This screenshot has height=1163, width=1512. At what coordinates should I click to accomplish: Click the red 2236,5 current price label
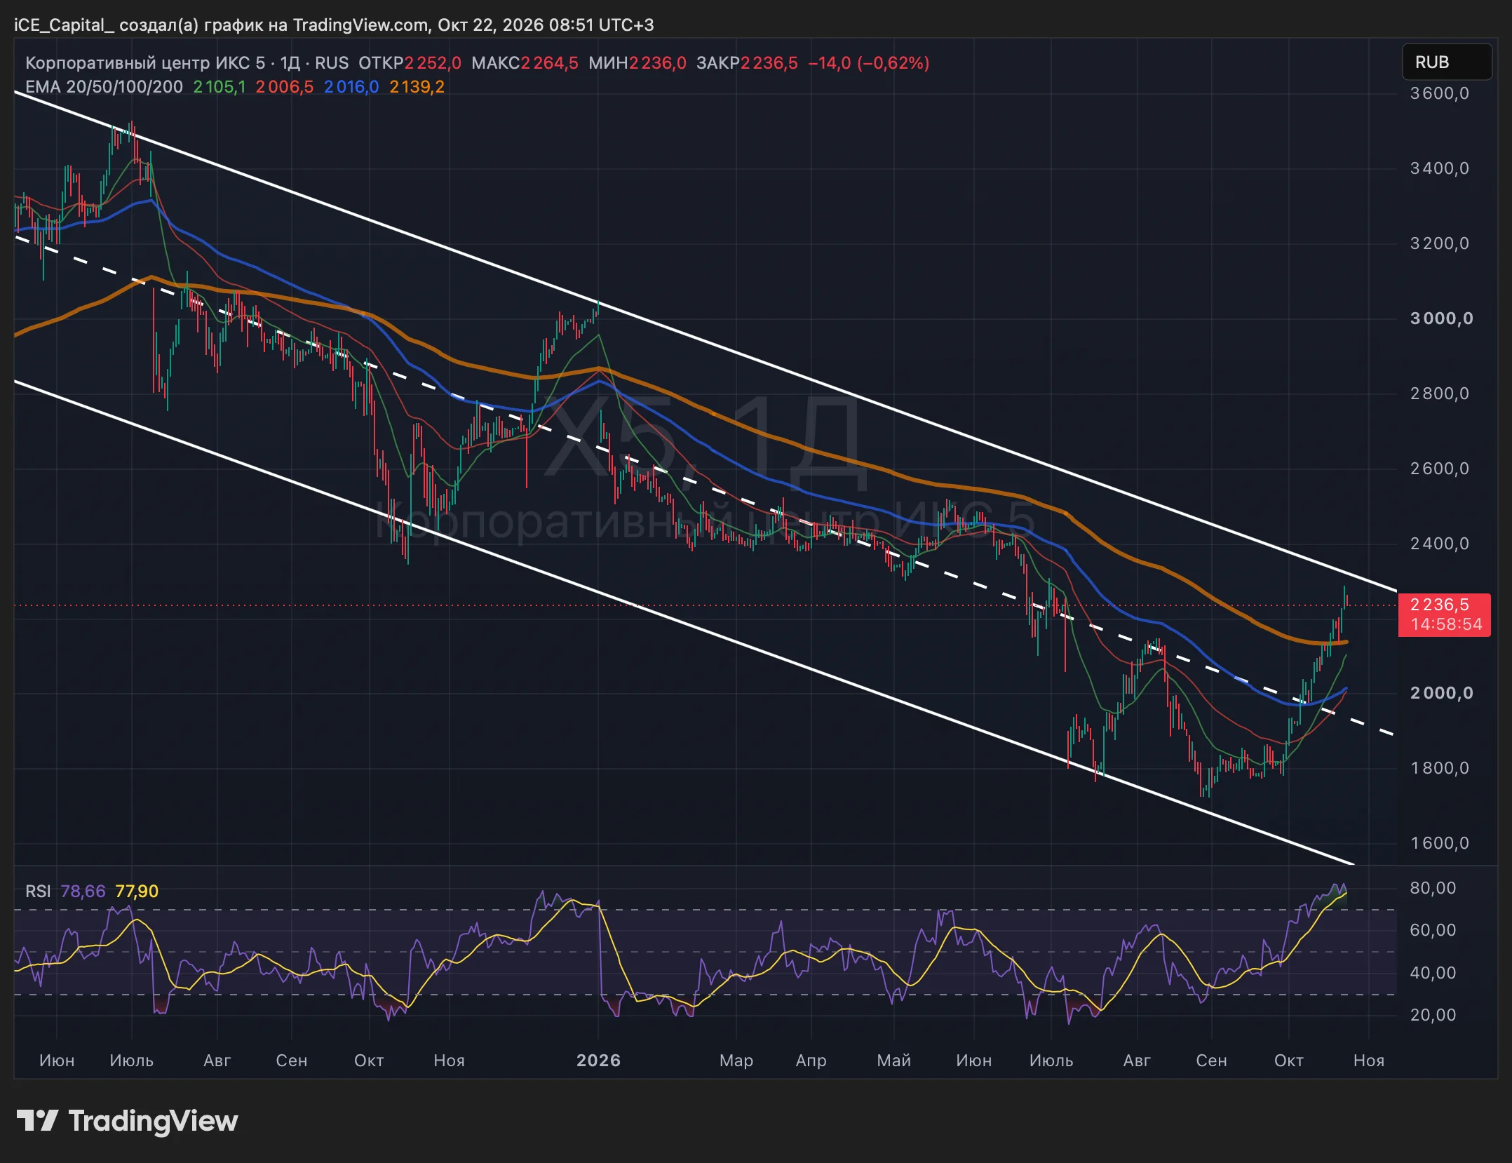(x=1444, y=614)
